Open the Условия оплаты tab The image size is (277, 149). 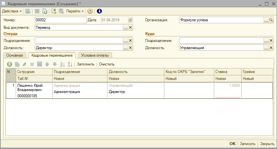pos(95,55)
